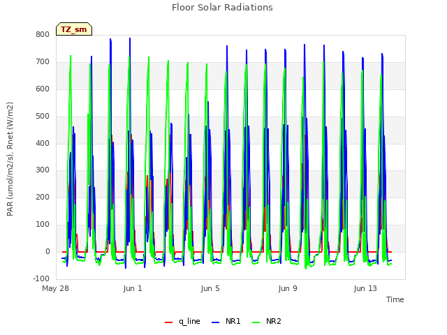This screenshot has width=447, height=335.
Task: Click the 700 y-axis tick label
Action: pyautogui.click(x=43, y=62)
